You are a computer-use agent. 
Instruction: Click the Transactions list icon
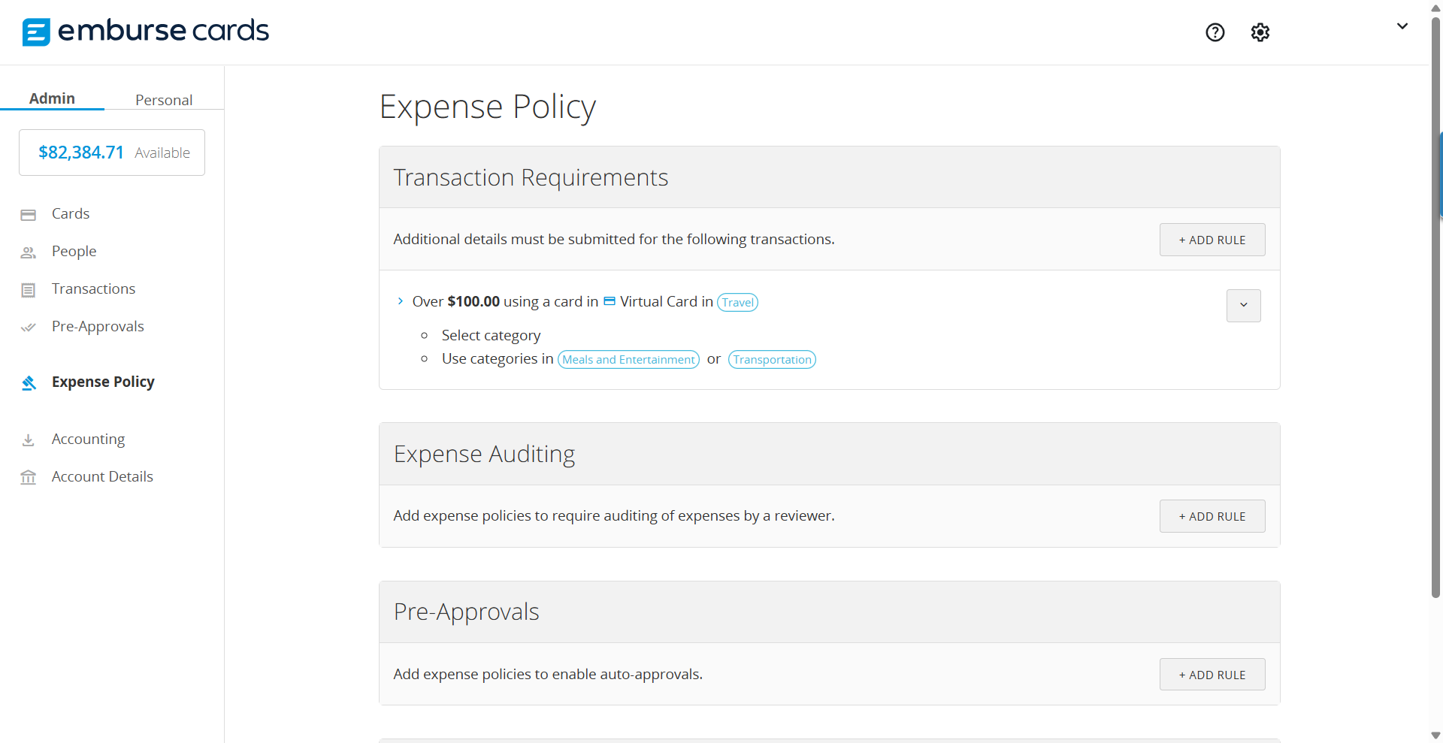pos(29,290)
